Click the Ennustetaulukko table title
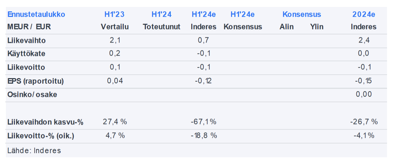395x159 pixels. point(36,15)
